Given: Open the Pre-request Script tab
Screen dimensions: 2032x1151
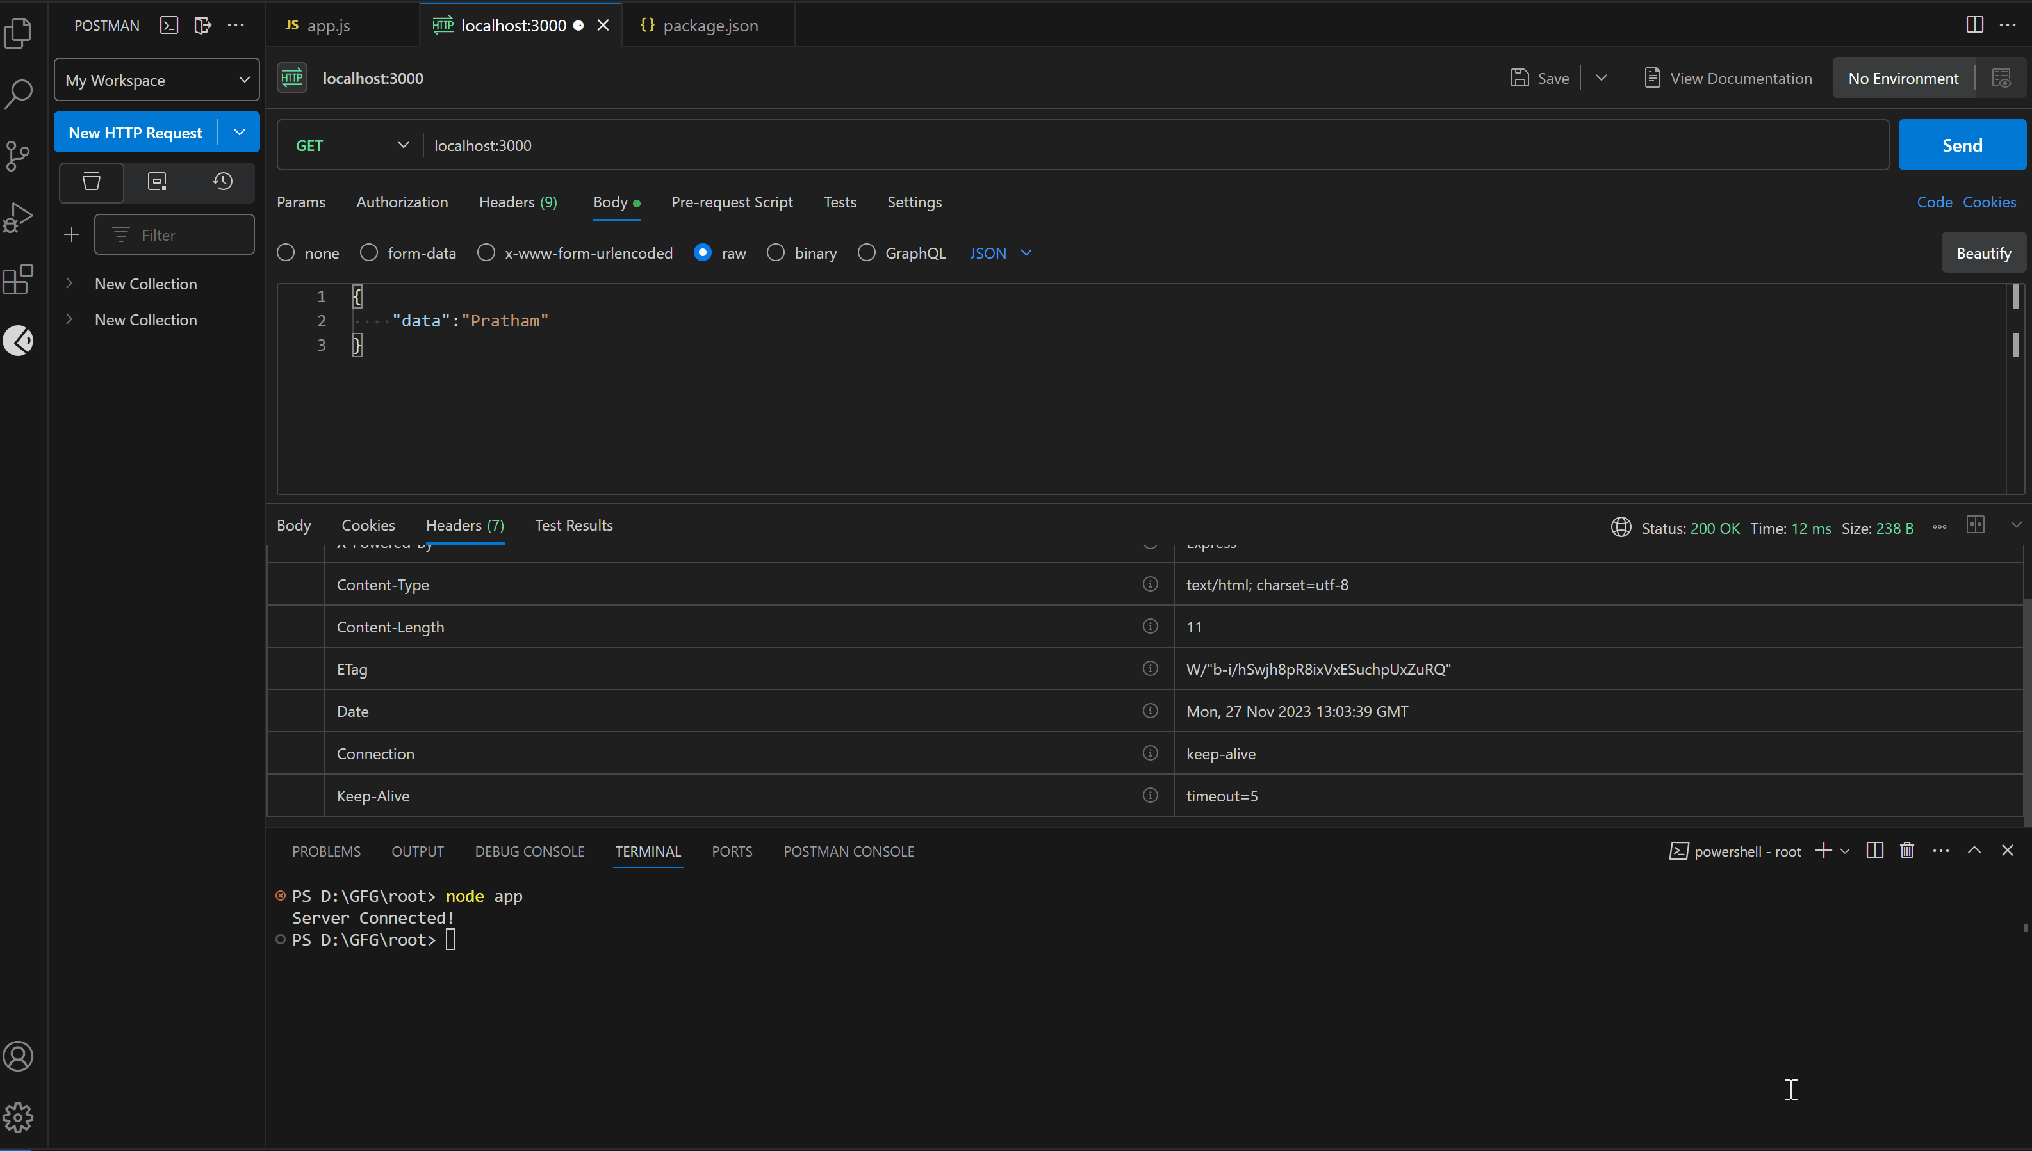Looking at the screenshot, I should pyautogui.click(x=732, y=202).
